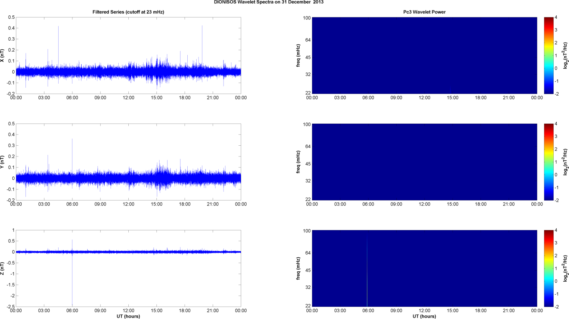Click the 'Y (nT)' y-axis label
Screen dimensions: 569x319
click(x=2, y=162)
